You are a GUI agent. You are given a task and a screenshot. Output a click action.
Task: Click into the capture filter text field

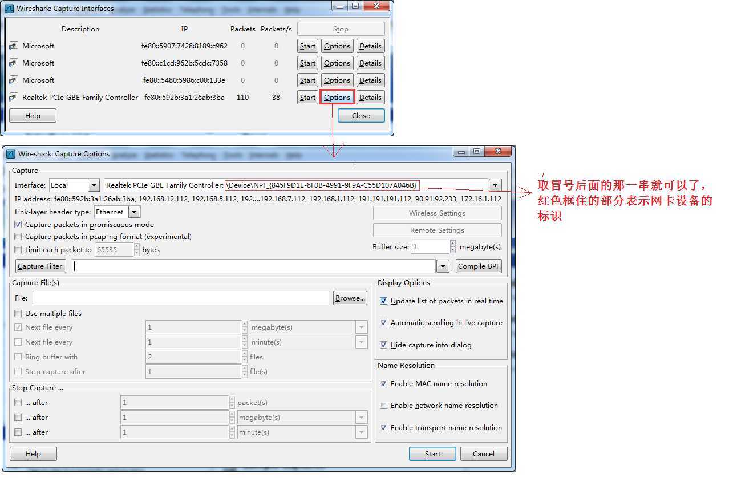pyautogui.click(x=254, y=266)
